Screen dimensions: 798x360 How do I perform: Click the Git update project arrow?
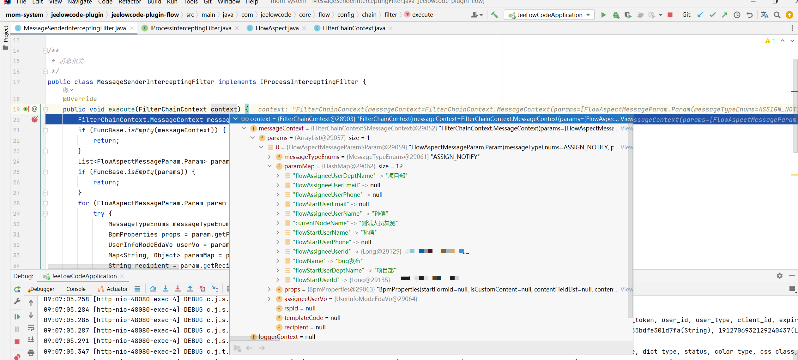pyautogui.click(x=700, y=15)
